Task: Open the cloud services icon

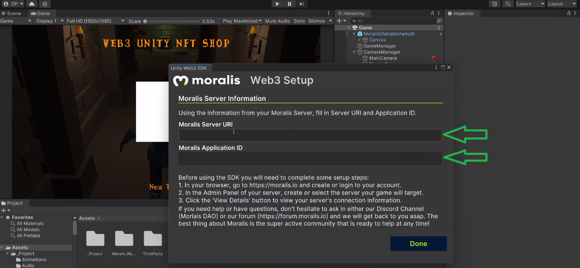Action: click(x=32, y=4)
